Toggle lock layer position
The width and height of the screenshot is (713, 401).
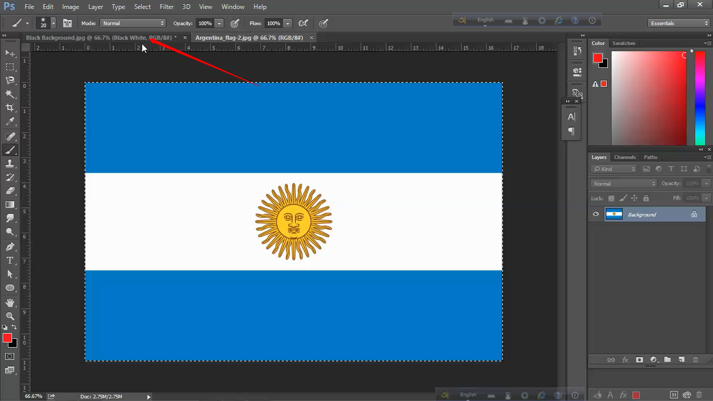click(x=634, y=198)
